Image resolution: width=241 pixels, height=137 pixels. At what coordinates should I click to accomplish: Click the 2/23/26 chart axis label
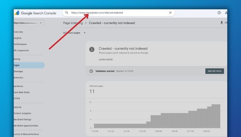(158, 131)
